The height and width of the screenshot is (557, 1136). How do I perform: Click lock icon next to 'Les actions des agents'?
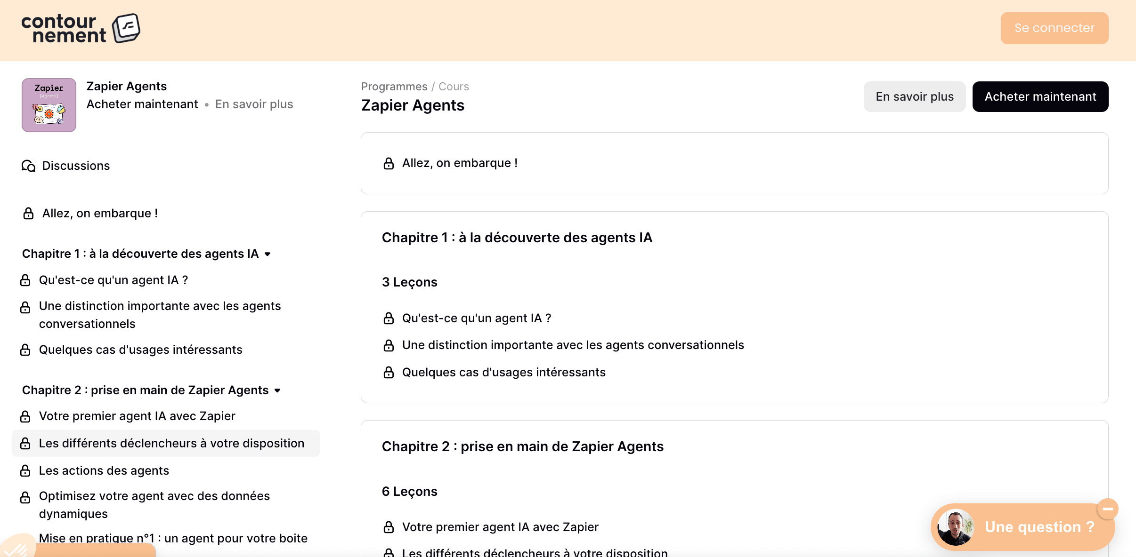[25, 471]
